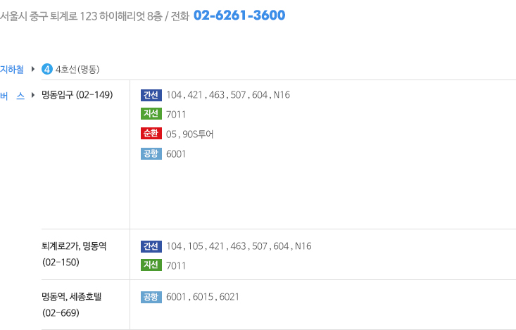516x330 pixels.
Task: Click the blue Line 4 subway circle icon
Action: tap(47, 69)
